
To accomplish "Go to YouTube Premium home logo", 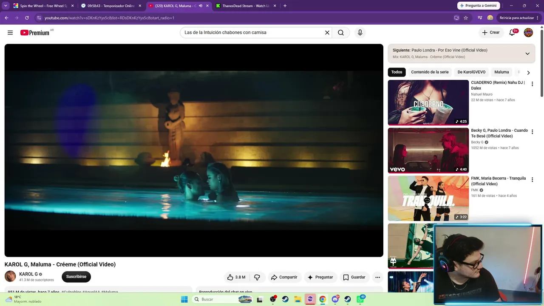I will (x=35, y=33).
